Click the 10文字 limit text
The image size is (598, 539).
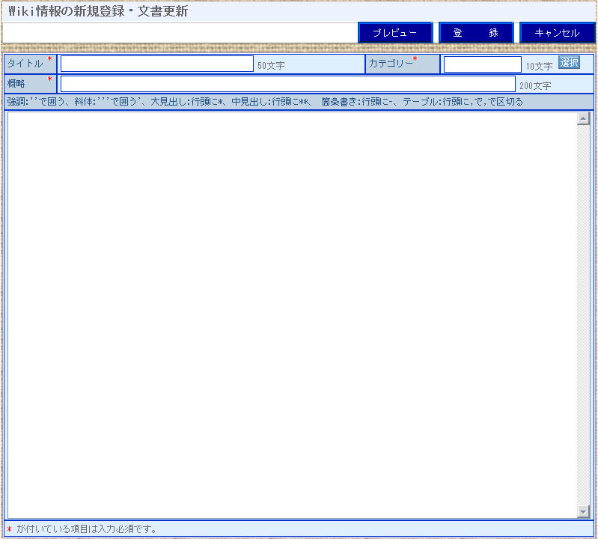[540, 67]
